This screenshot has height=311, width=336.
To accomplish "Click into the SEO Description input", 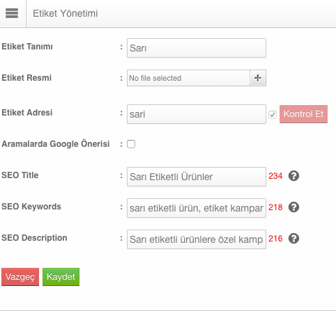I will pos(197,239).
